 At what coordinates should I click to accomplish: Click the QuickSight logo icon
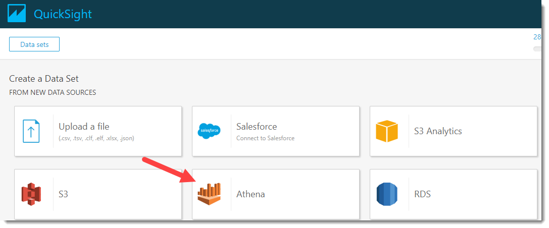[17, 14]
